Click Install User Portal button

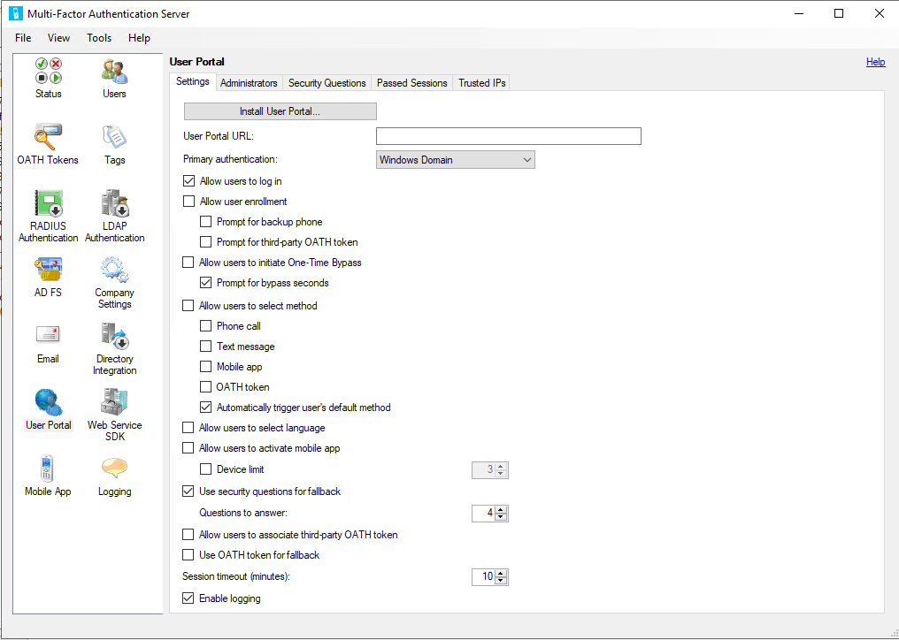[x=280, y=111]
